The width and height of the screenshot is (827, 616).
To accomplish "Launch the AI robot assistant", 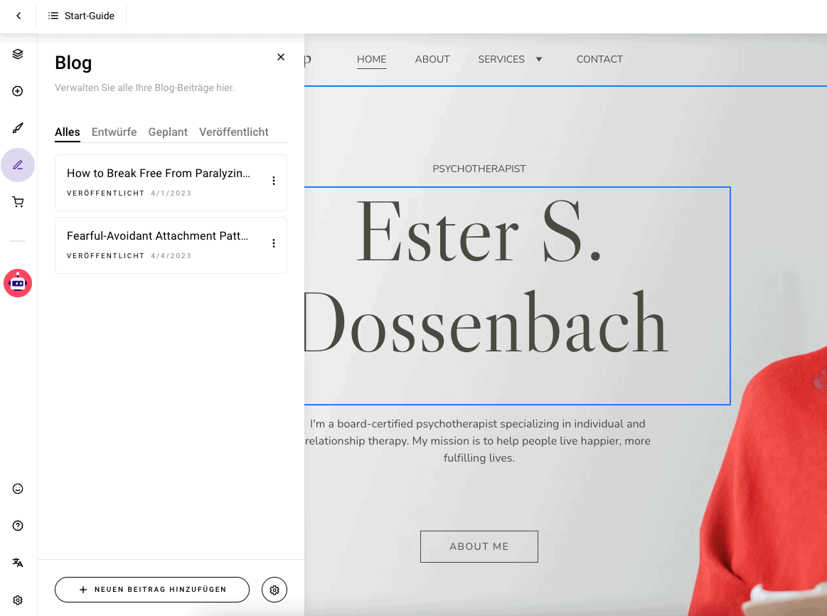I will [18, 283].
